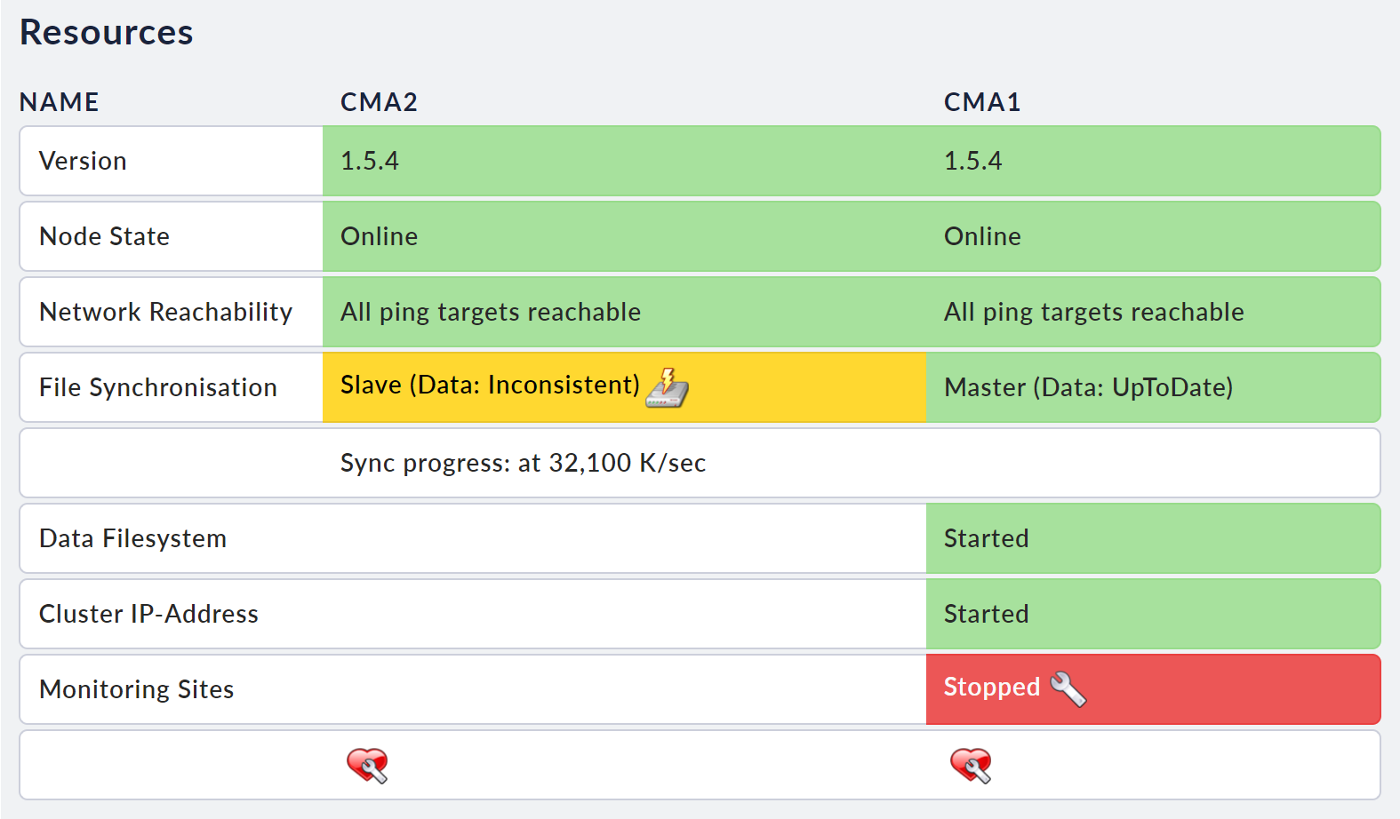Image resolution: width=1400 pixels, height=819 pixels.
Task: Click the NAME column header
Action: coord(60,102)
